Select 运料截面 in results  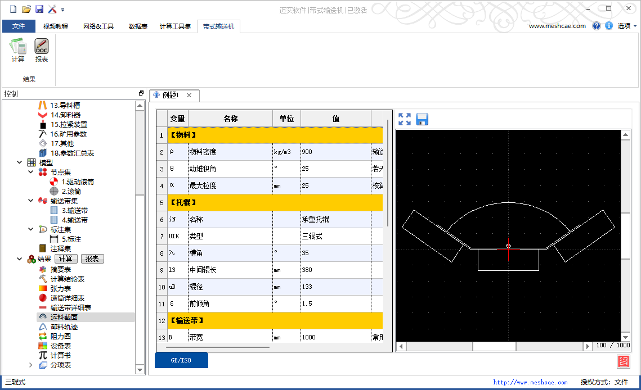point(64,317)
